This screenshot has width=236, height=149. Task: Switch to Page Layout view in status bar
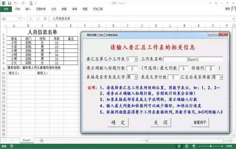(186, 146)
